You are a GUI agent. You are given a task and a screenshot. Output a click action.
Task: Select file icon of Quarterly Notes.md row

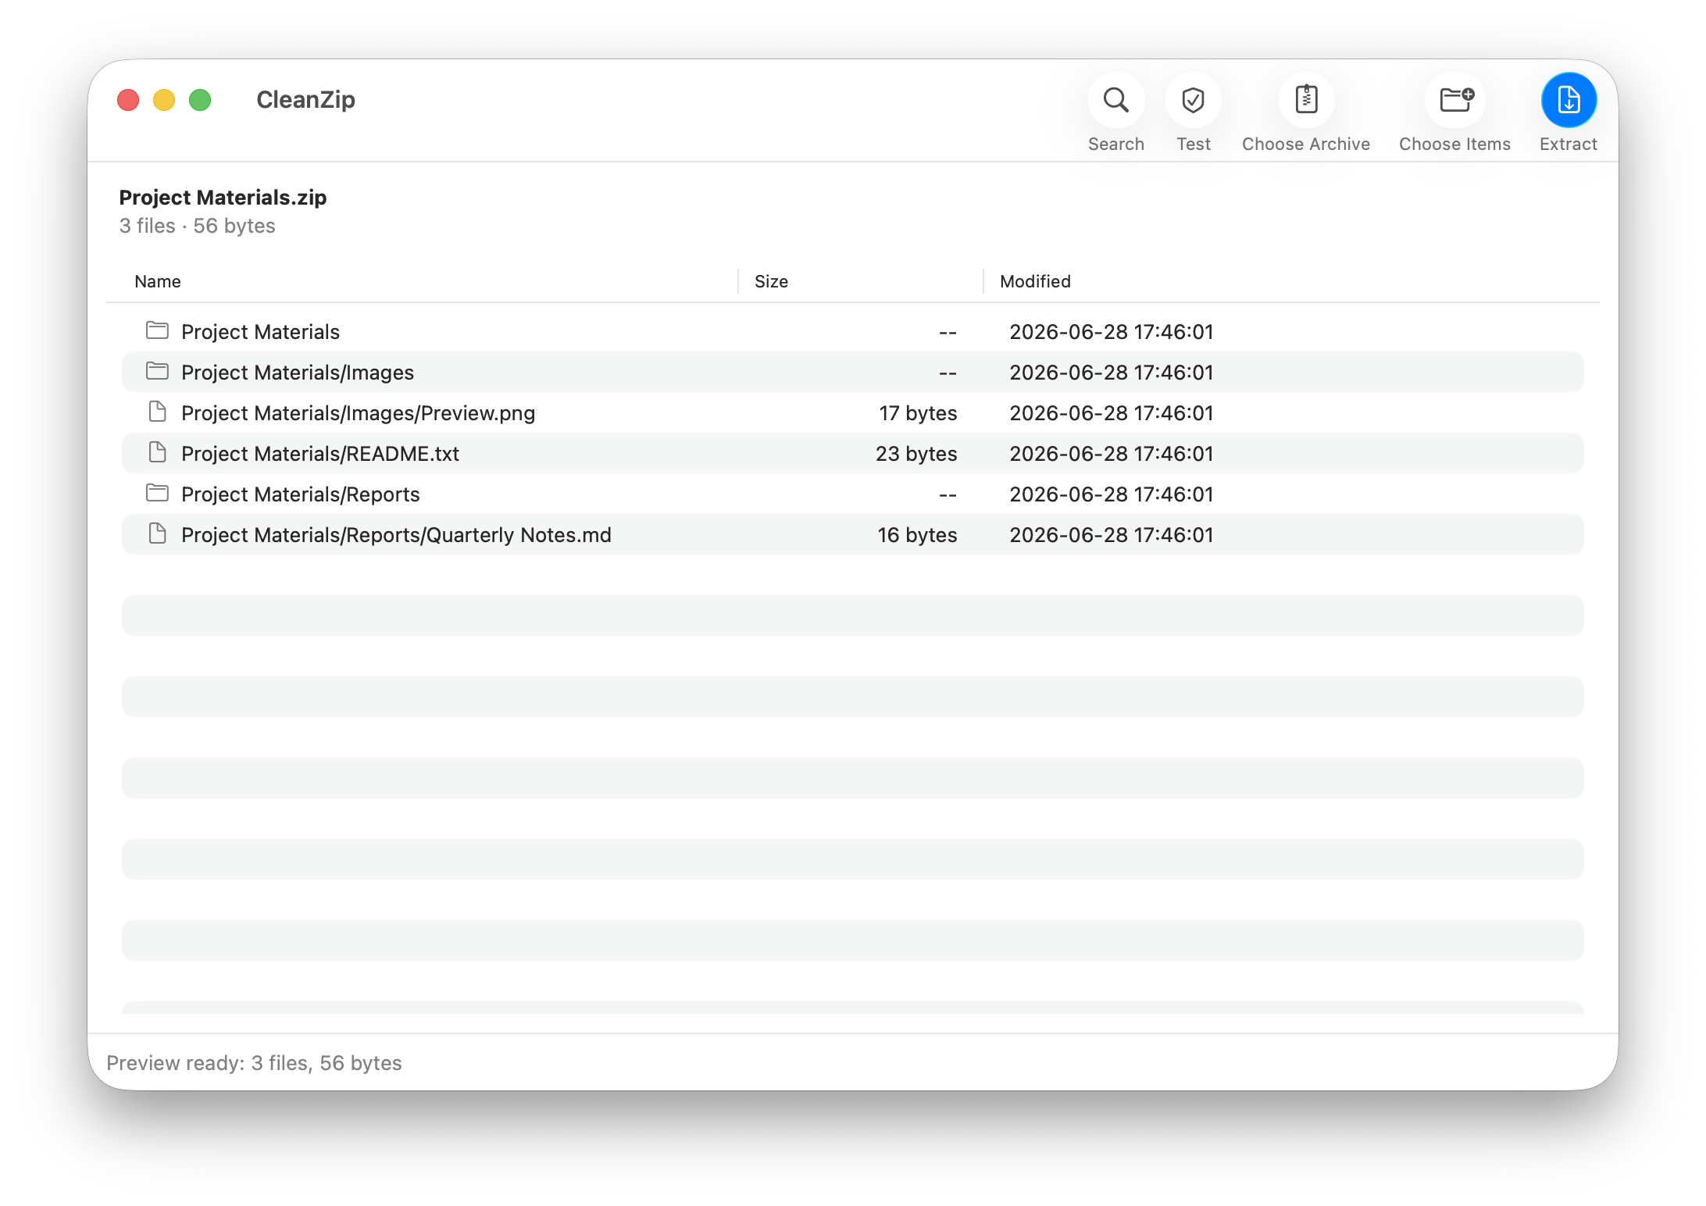[x=157, y=534]
